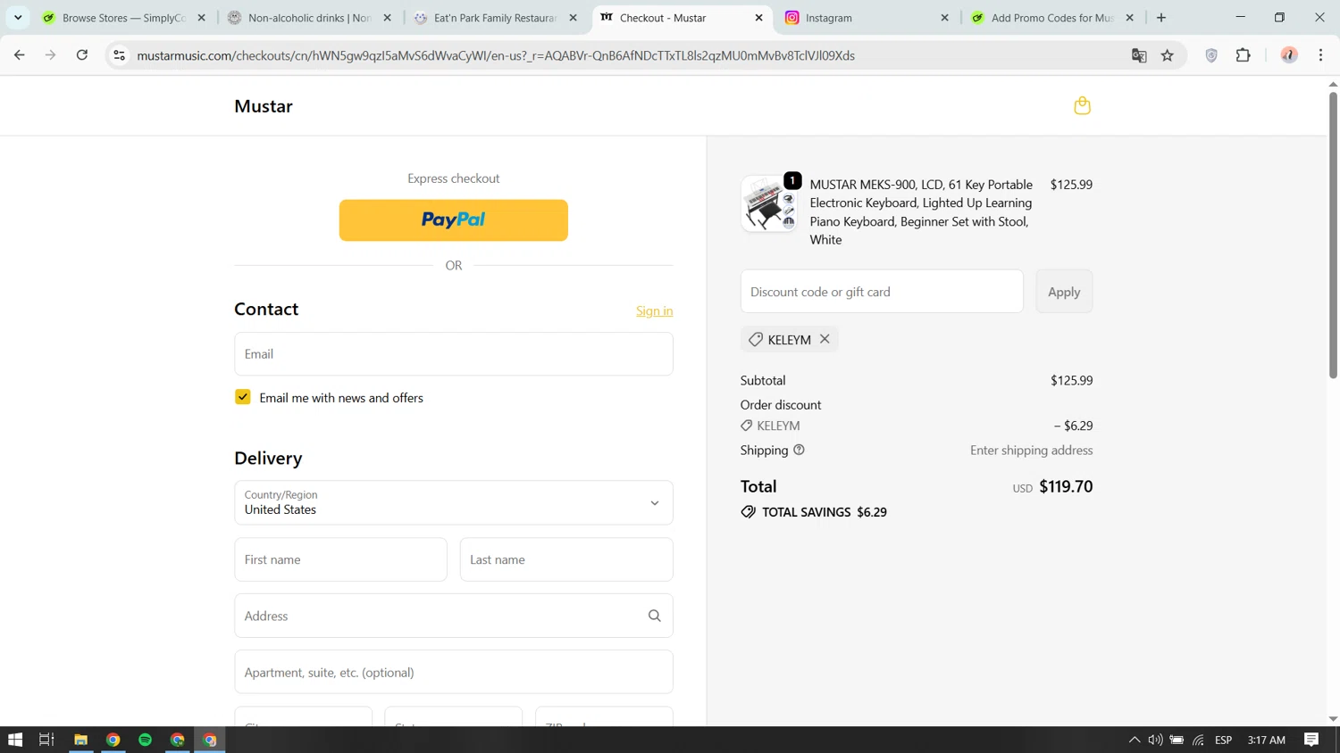
Task: Click the First name field
Action: point(340,559)
